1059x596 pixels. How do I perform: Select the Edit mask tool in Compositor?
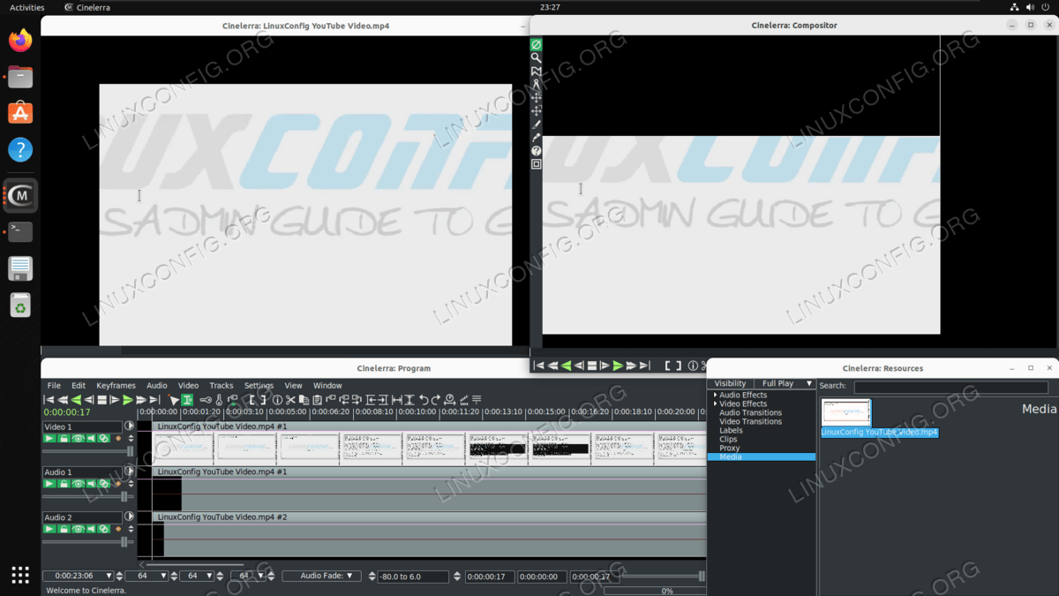pyautogui.click(x=536, y=71)
